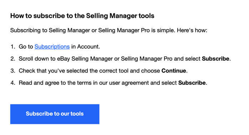This screenshot has width=249, height=135.
Task: Click the list number 3 marker
Action: tap(13, 71)
